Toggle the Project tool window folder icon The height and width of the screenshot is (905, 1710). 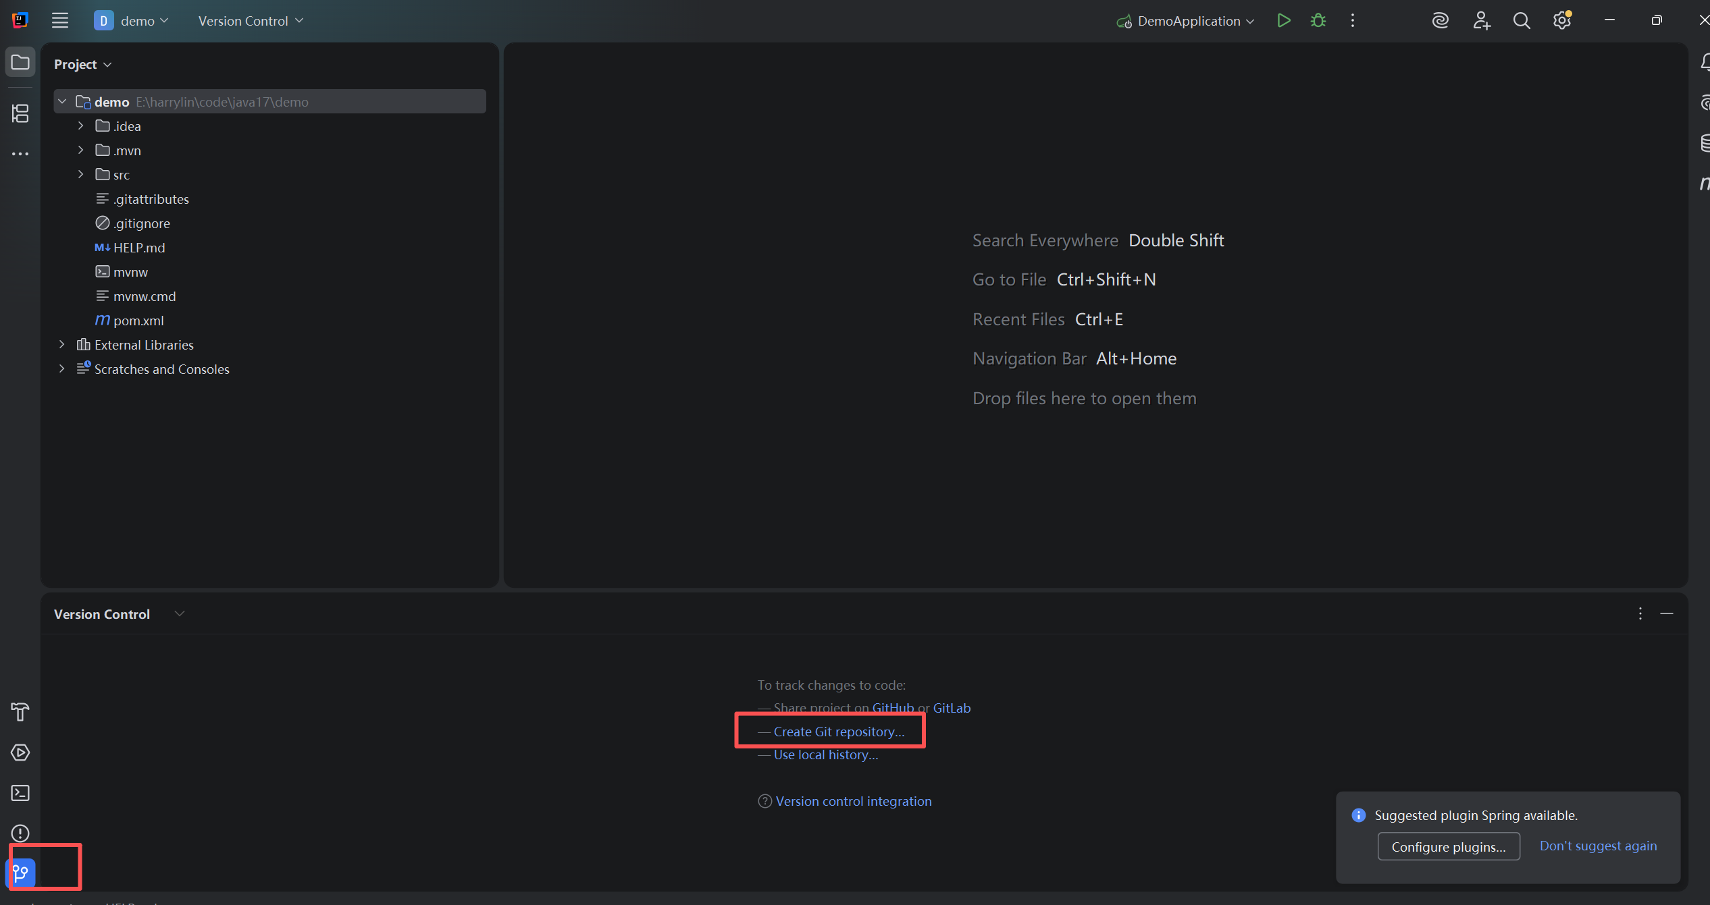coord(20,63)
